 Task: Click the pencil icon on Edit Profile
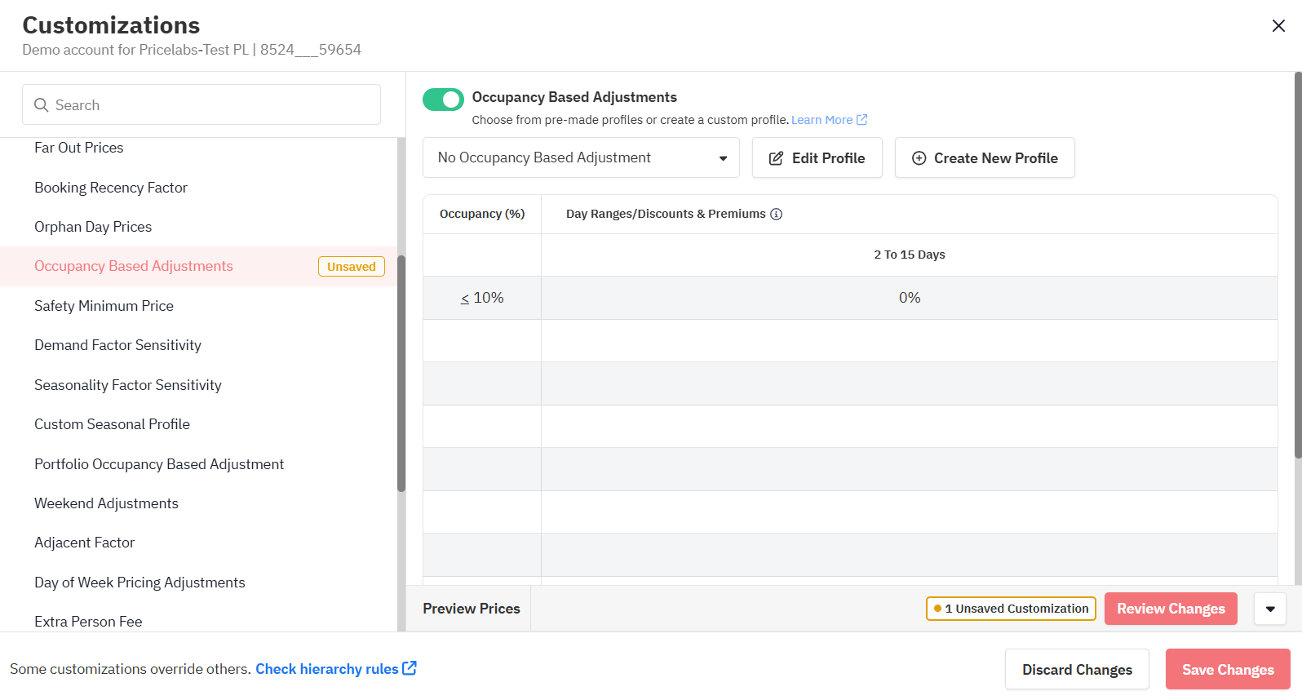(x=776, y=158)
